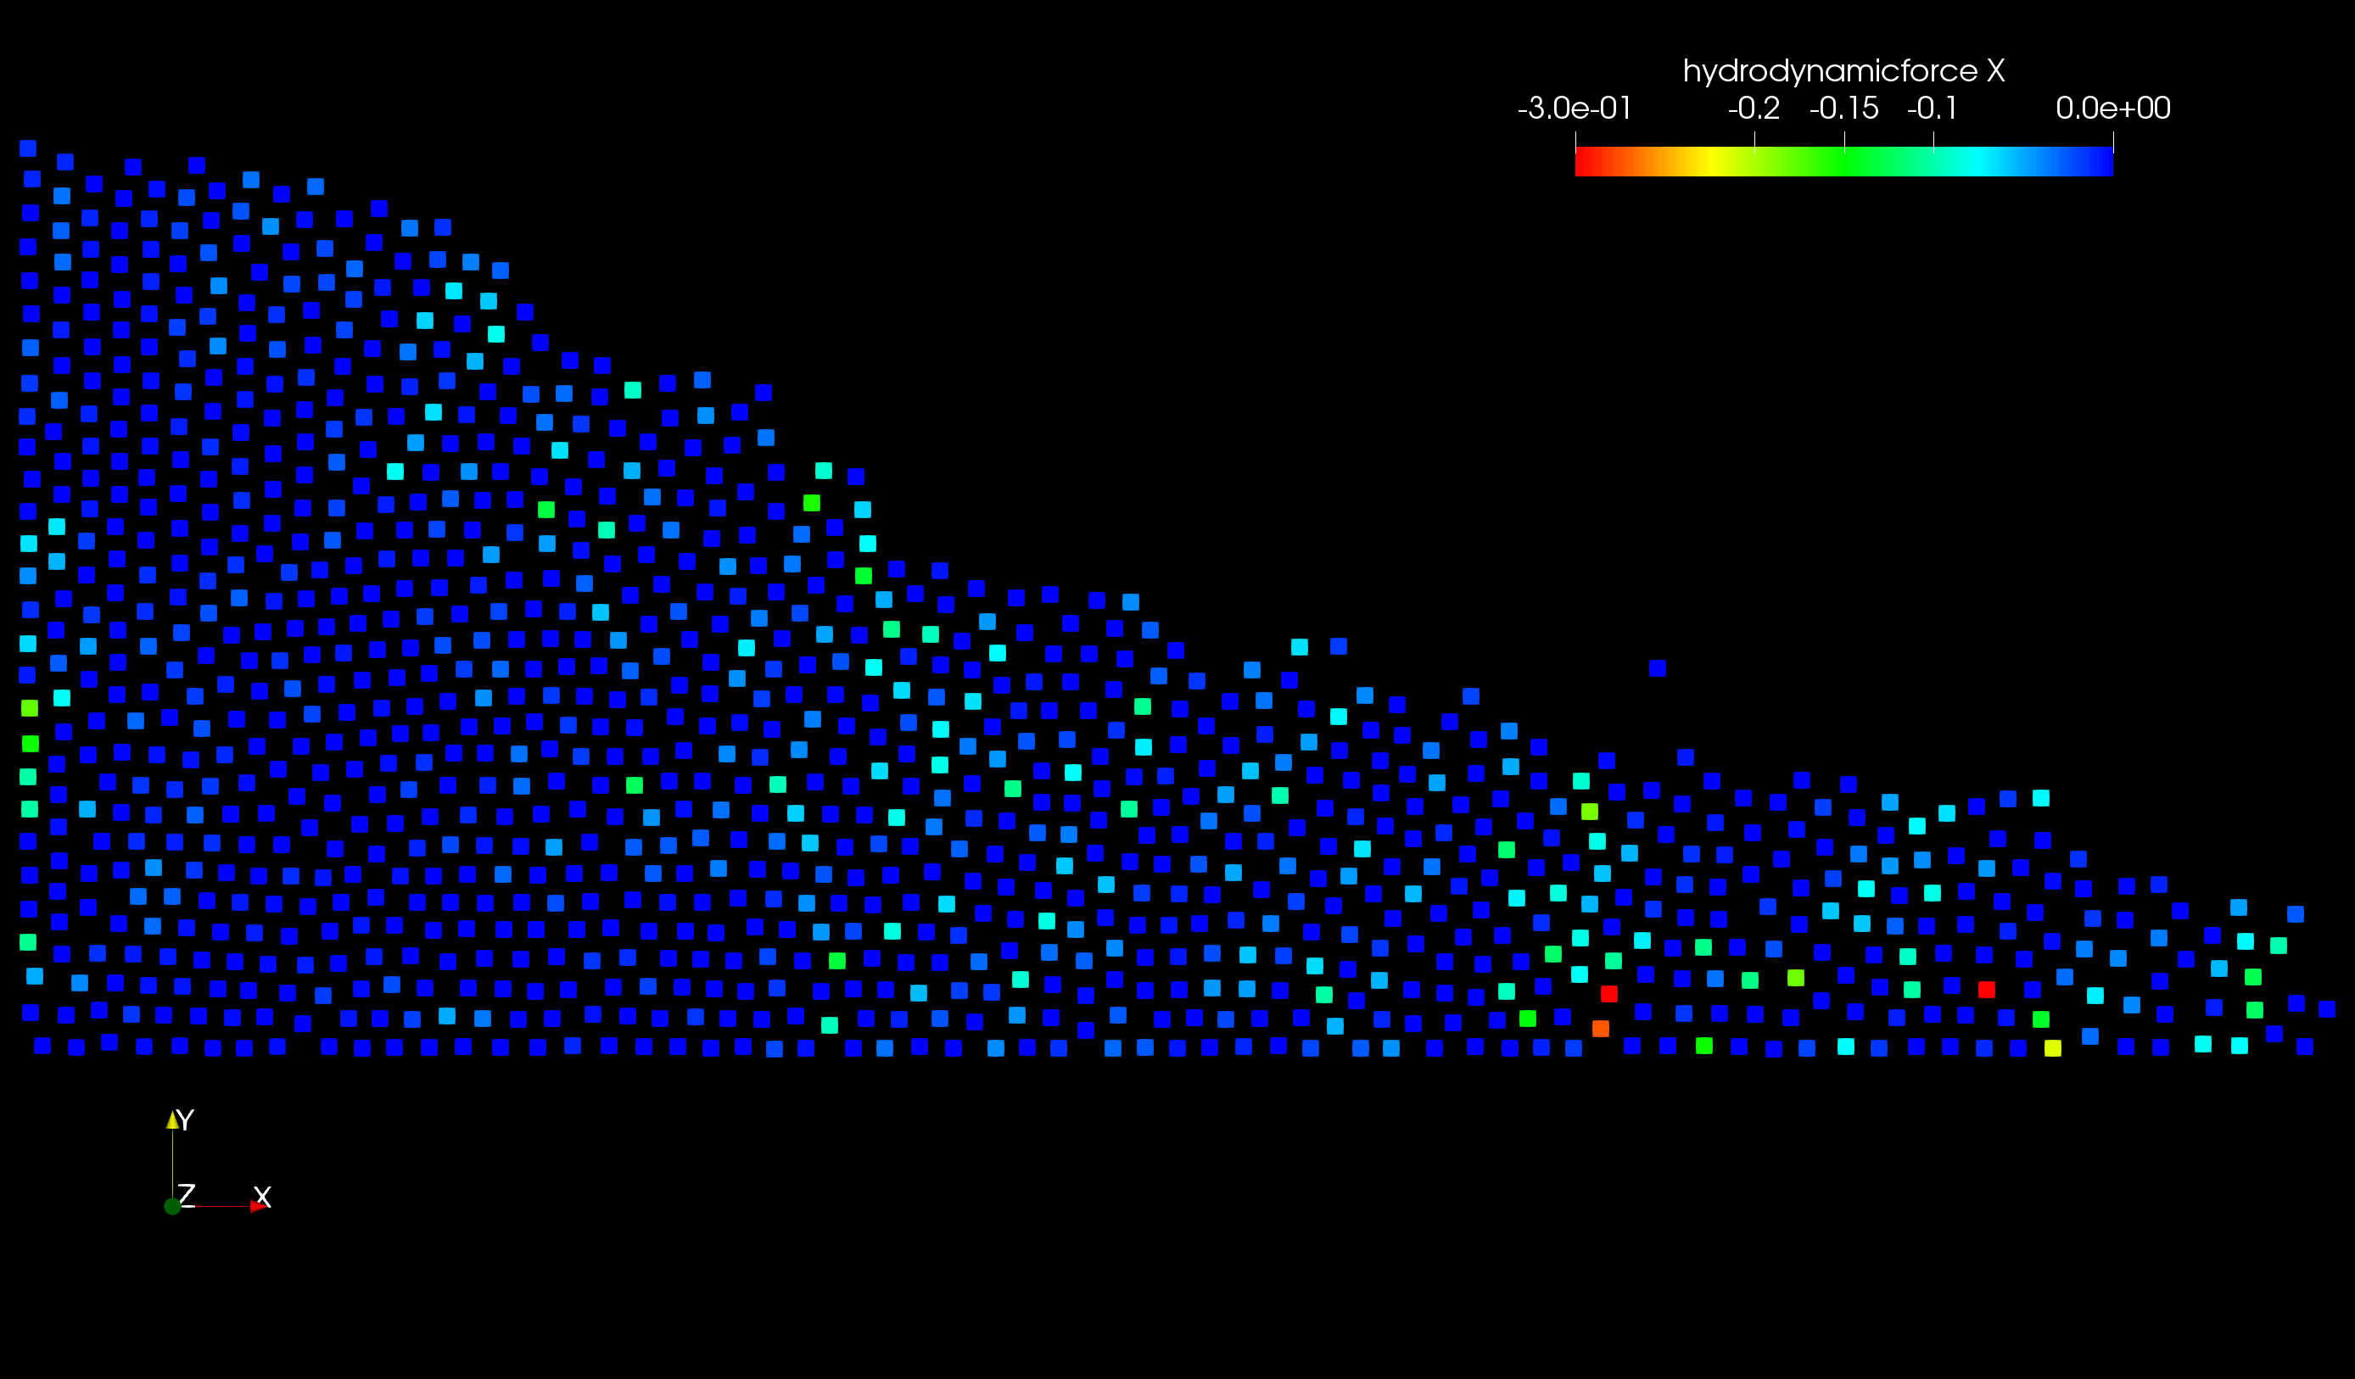Click the "hydrodynamicforce X" legend title
The height and width of the screenshot is (1379, 2355).
[1843, 71]
